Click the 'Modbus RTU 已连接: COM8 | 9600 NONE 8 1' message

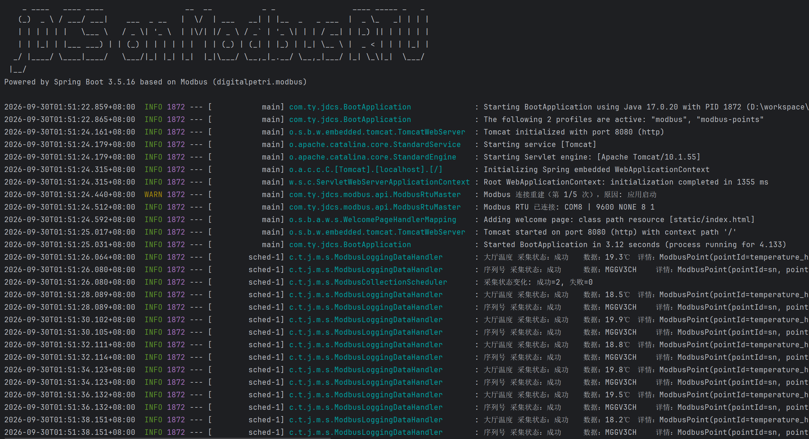(x=569, y=207)
